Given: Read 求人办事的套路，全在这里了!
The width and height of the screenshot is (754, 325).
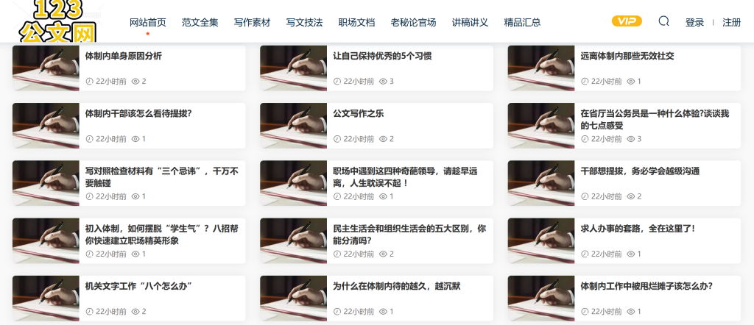Looking at the screenshot, I should click(638, 229).
